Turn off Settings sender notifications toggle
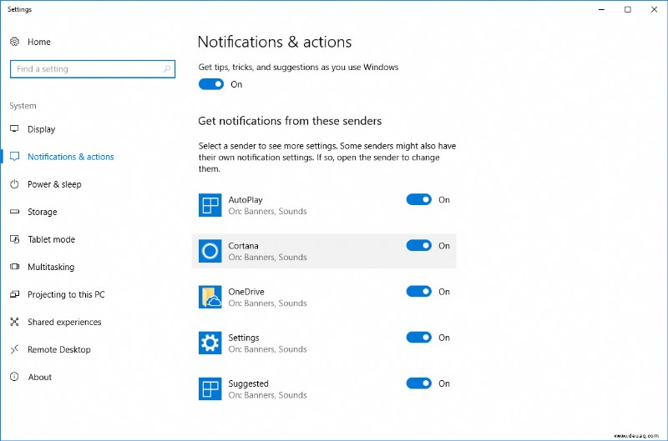This screenshot has width=668, height=441. pyautogui.click(x=419, y=338)
